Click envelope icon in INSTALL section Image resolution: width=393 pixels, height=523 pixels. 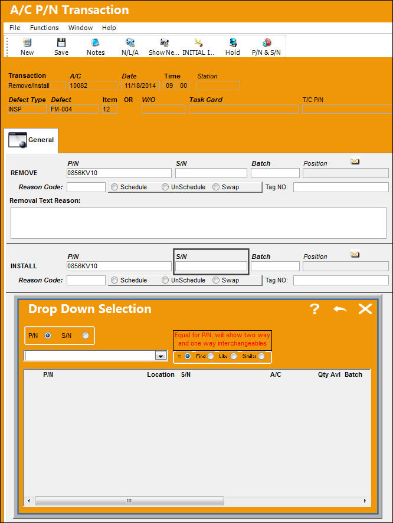pyautogui.click(x=355, y=255)
